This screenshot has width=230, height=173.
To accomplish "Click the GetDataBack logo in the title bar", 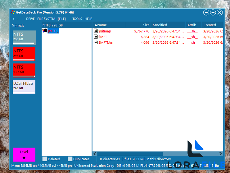I will tap(13, 12).
